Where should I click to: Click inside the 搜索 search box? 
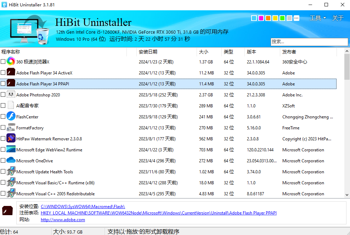[x=309, y=41]
